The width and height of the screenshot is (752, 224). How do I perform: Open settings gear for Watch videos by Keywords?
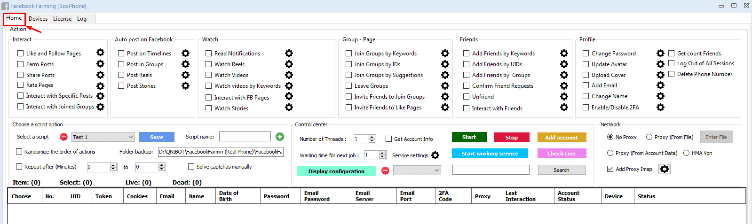pos(289,86)
